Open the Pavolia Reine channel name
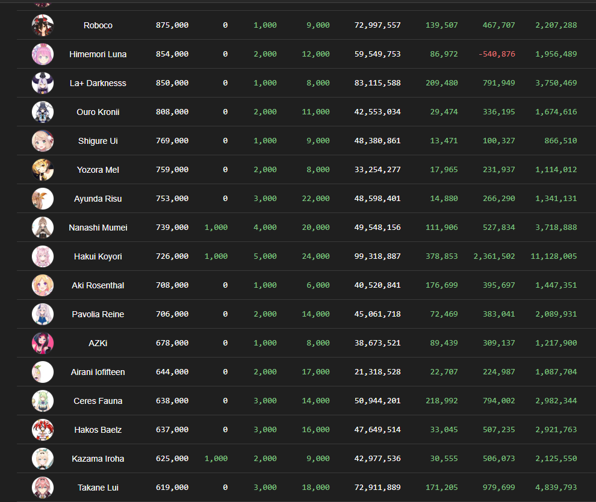 pyautogui.click(x=98, y=314)
